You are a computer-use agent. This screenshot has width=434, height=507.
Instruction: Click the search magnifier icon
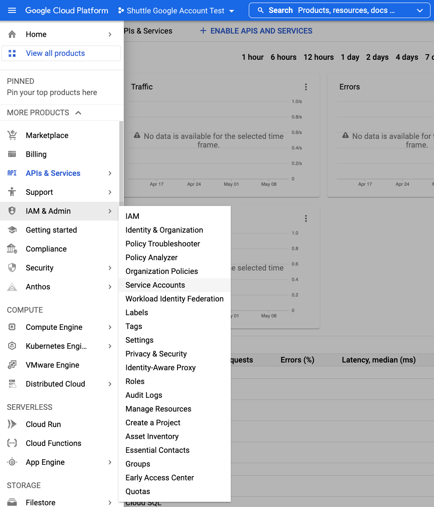click(260, 10)
